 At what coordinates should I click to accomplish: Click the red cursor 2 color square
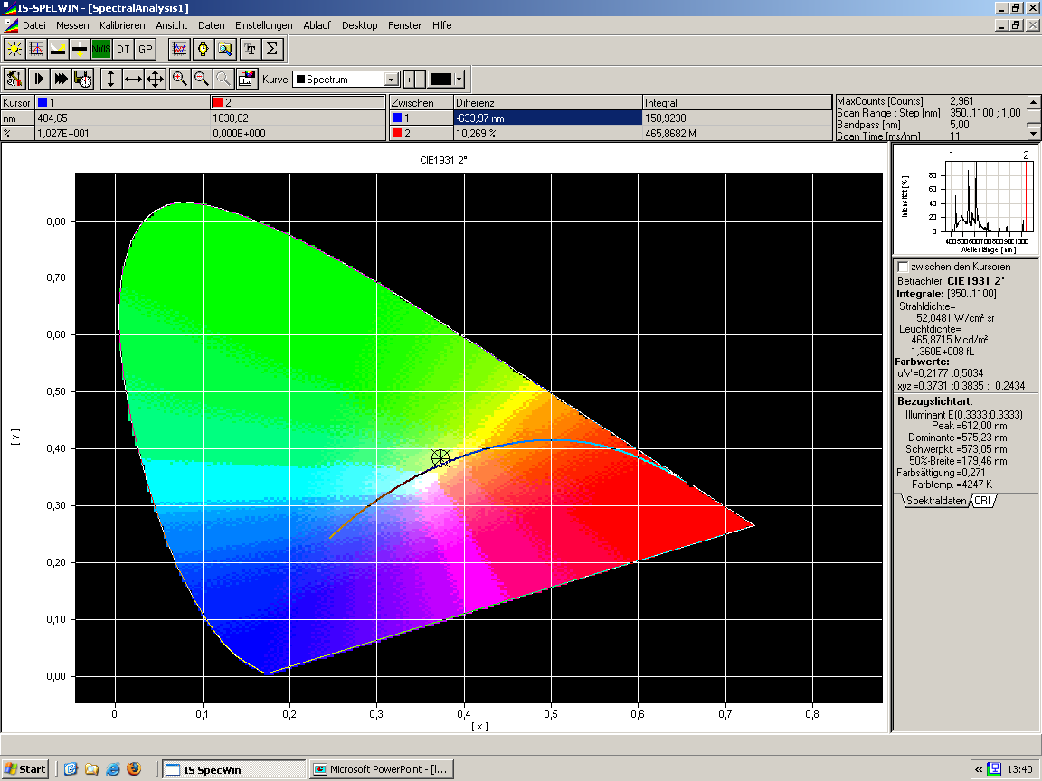[x=217, y=102]
